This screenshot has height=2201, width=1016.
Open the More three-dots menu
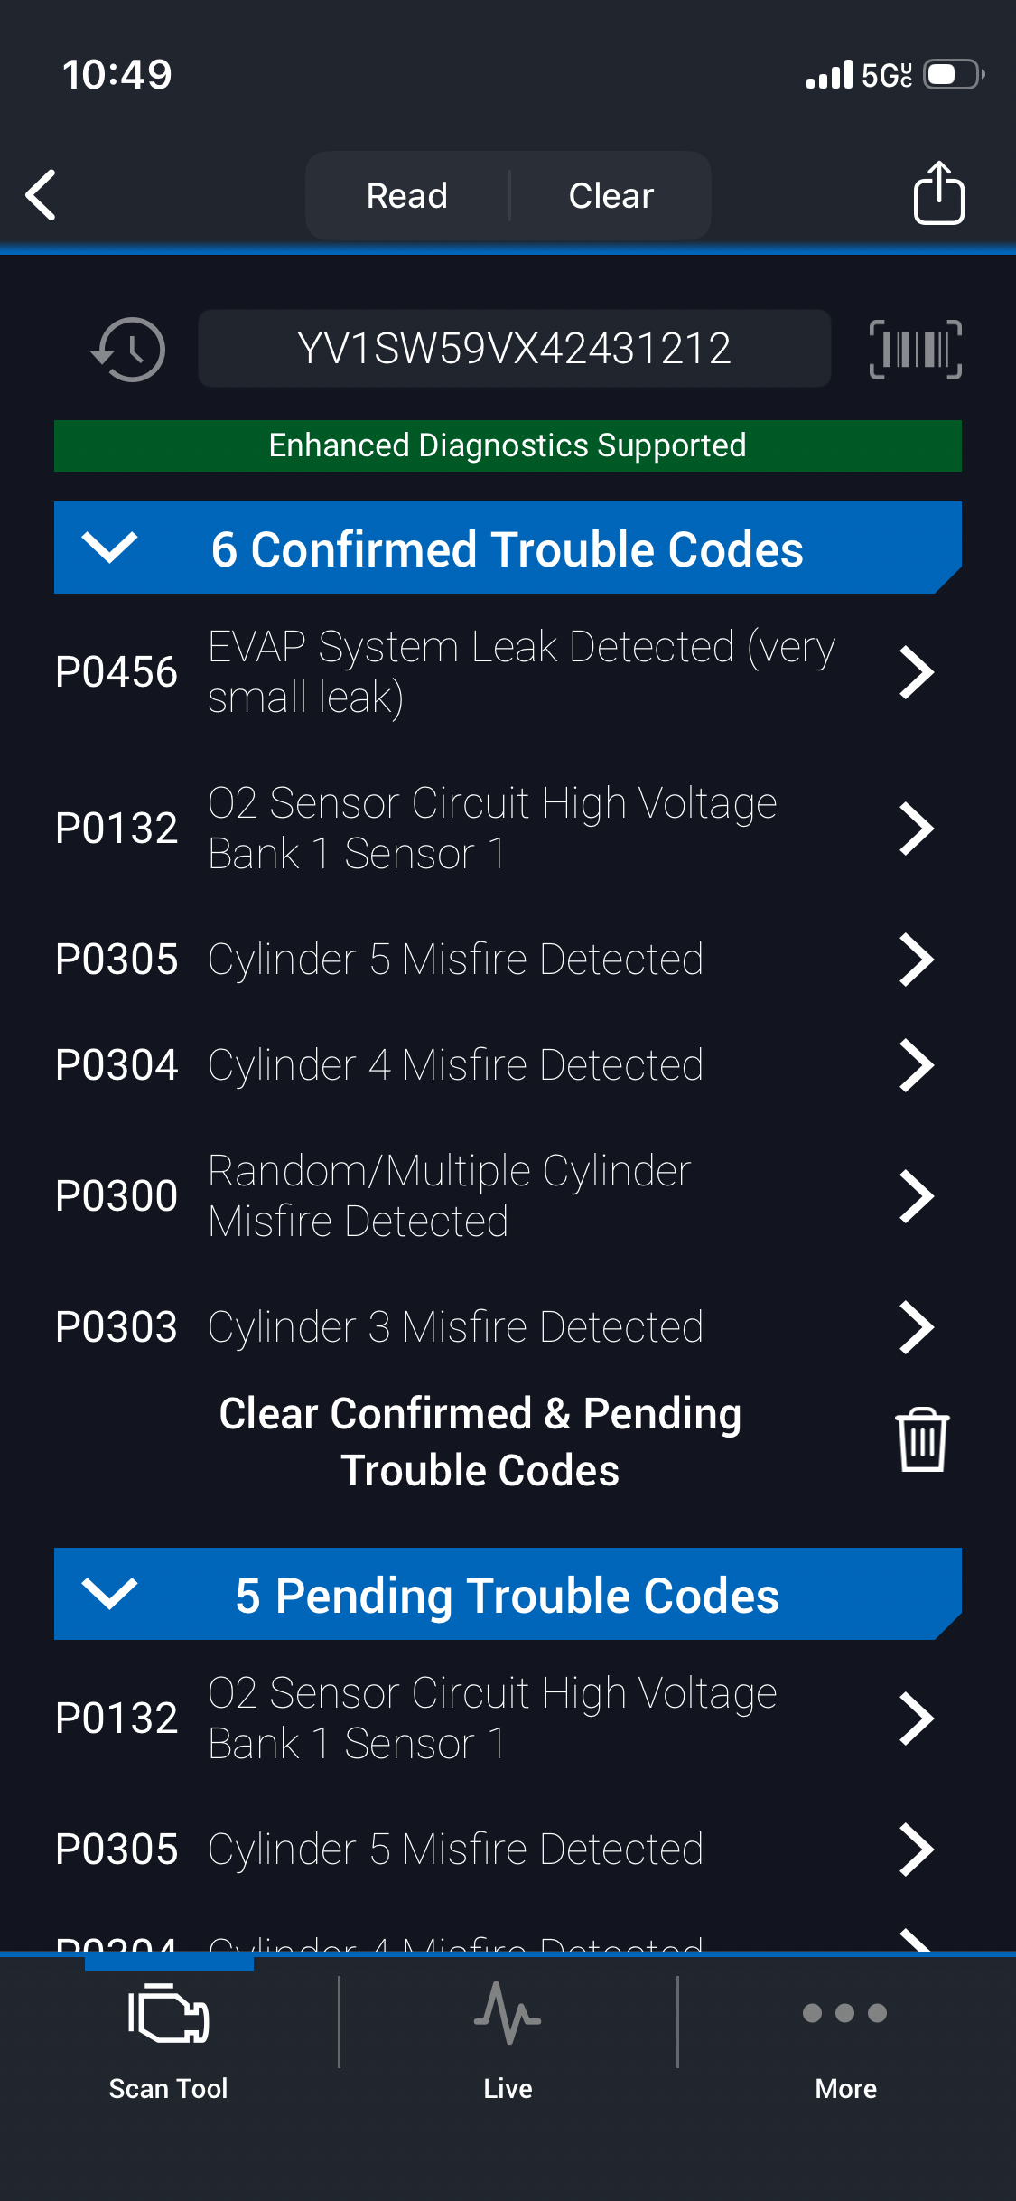point(845,2014)
